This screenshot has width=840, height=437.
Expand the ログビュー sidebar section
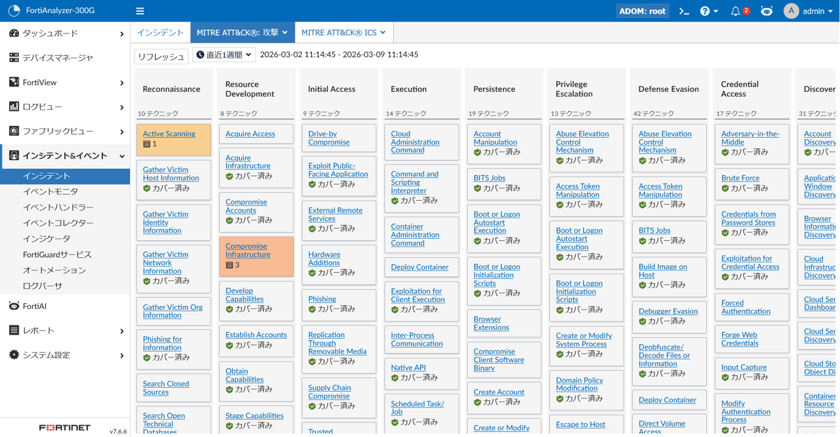pos(66,107)
